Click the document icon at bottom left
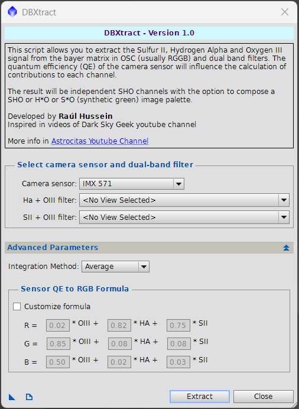 (x=29, y=397)
